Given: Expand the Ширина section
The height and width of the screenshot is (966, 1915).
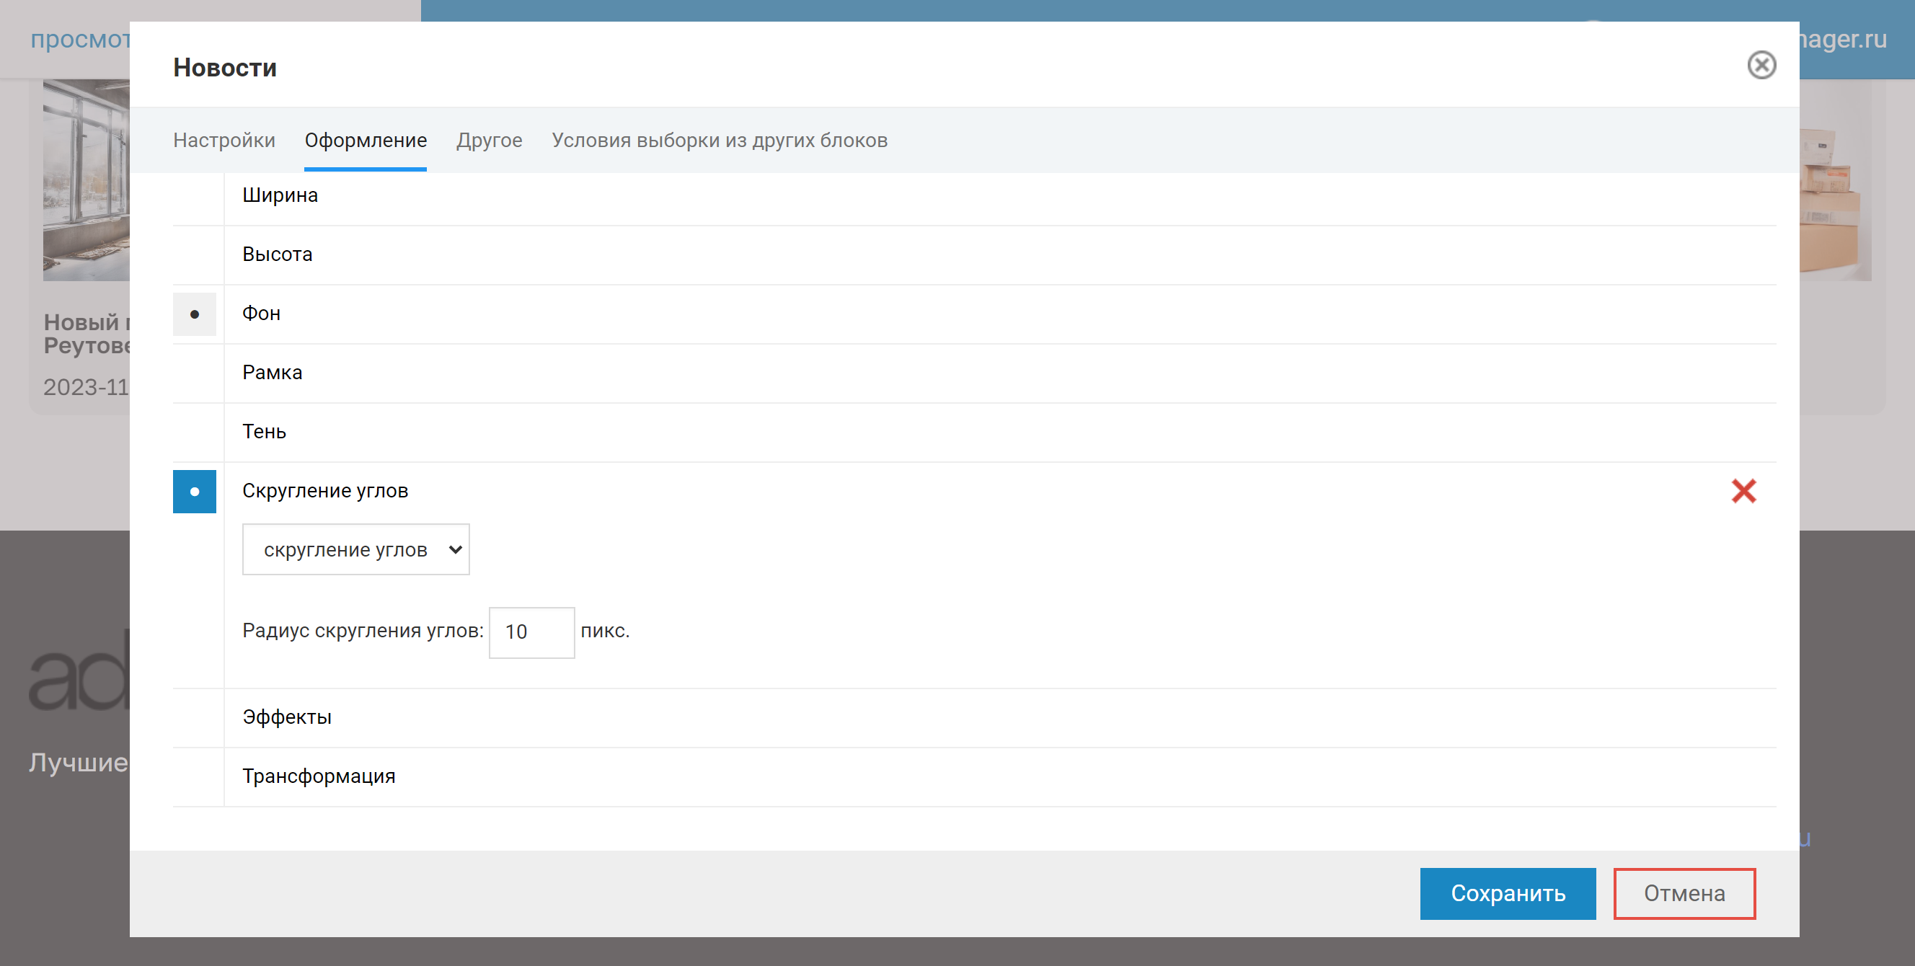Looking at the screenshot, I should pyautogui.click(x=280, y=195).
